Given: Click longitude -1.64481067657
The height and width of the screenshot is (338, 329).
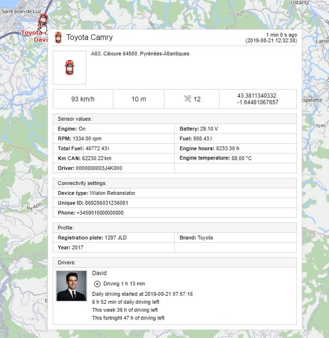Looking at the screenshot, I should coord(258,102).
